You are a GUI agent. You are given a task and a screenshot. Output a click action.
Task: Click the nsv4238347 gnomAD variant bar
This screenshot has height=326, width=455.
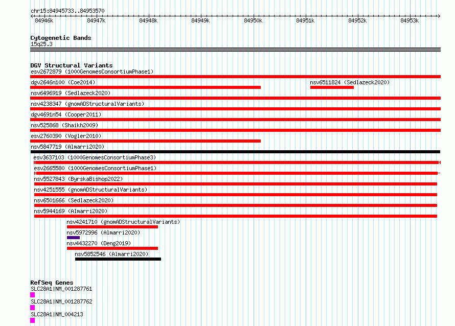[235, 109]
